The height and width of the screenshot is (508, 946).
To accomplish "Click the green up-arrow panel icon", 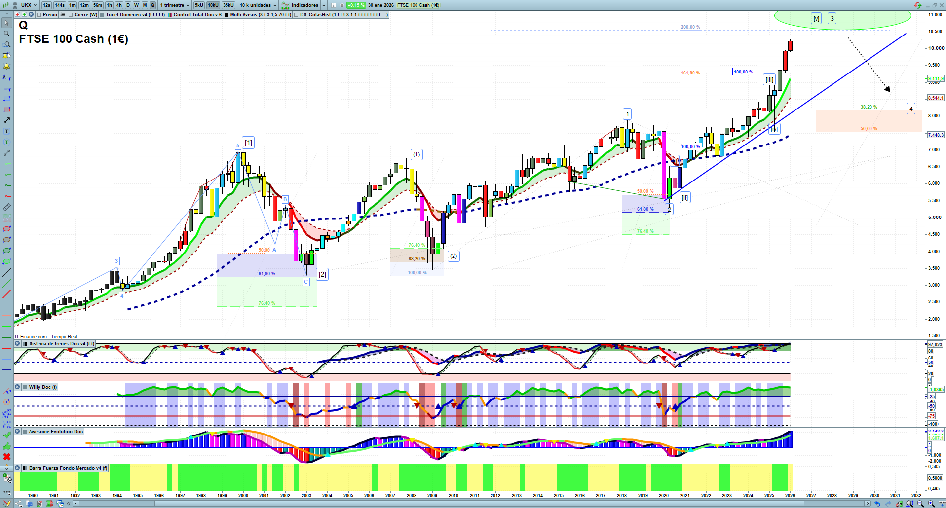I will 24,15.
